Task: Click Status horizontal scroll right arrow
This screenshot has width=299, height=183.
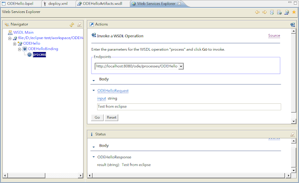Action: pyautogui.click(x=288, y=176)
